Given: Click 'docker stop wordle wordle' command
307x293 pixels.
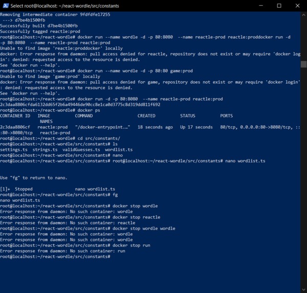Looking at the screenshot, I should pyautogui.click(x=144, y=229).
